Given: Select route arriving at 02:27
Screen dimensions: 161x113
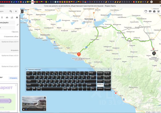Looking at the screenshot, I should coord(10,58).
